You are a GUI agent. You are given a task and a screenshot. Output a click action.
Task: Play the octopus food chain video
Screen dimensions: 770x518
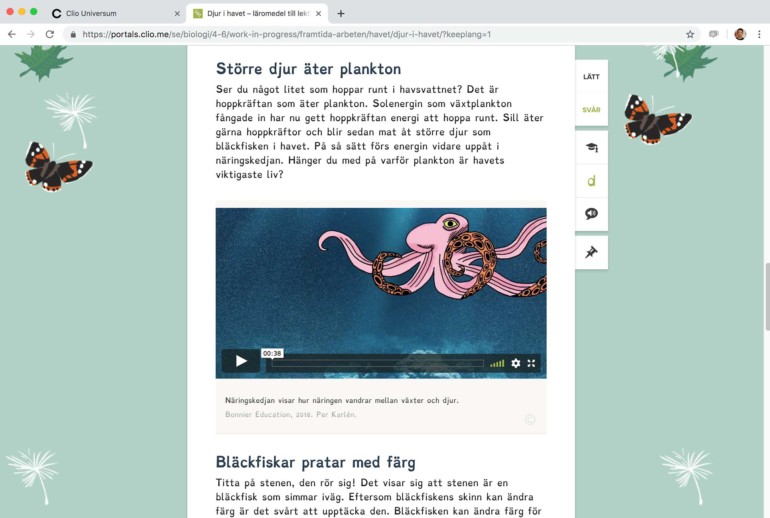pyautogui.click(x=241, y=361)
